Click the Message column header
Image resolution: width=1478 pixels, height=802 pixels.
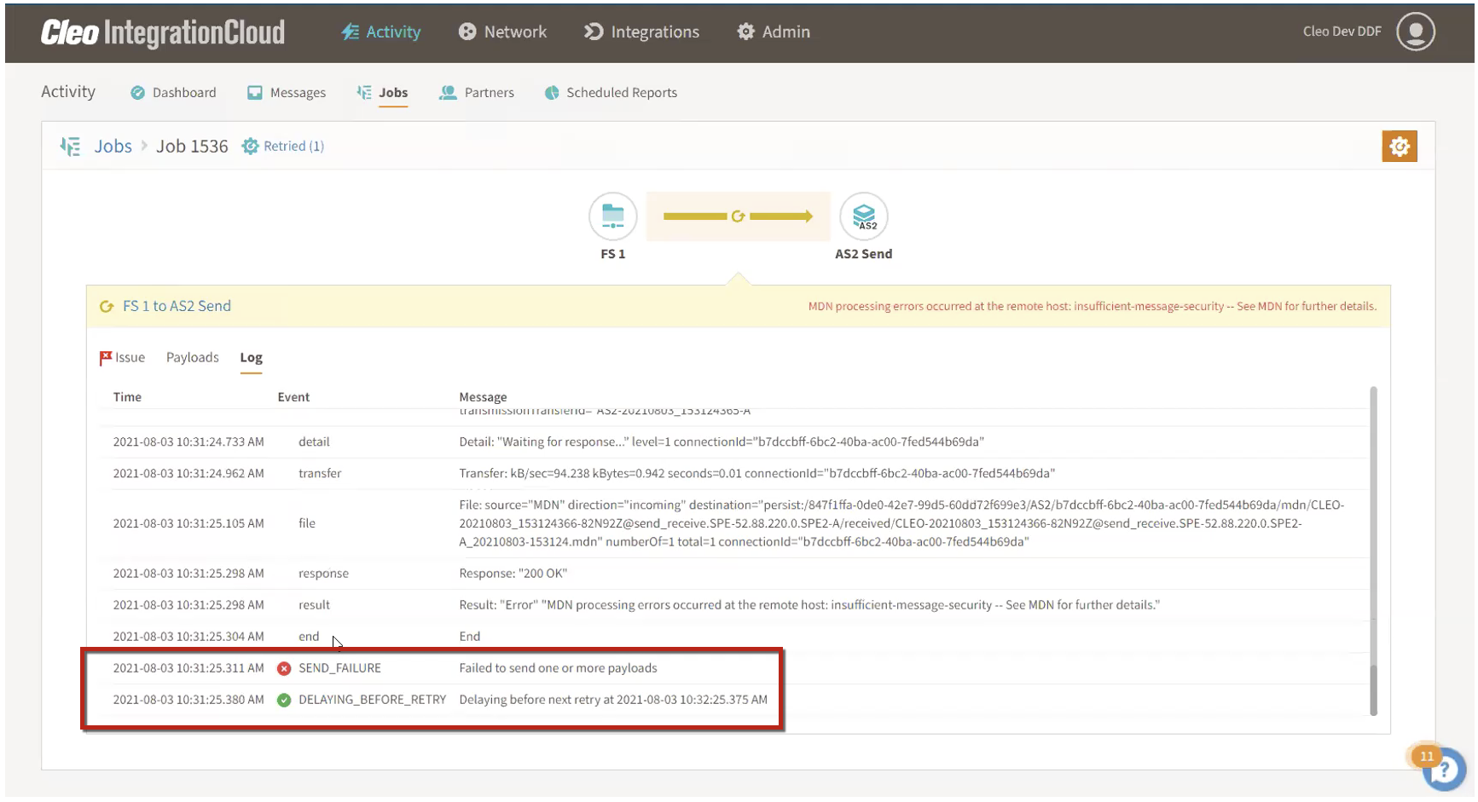click(483, 397)
